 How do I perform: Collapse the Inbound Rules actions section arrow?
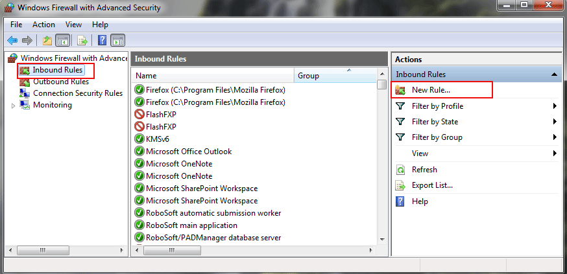[554, 74]
